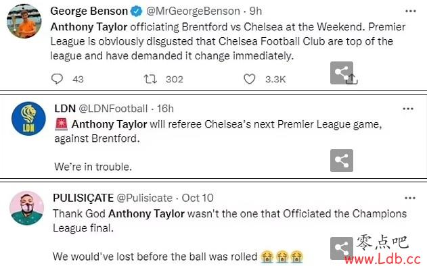This screenshot has height=266, width=427.
Task: Open more options on George Benson's tweet
Action: click(410, 11)
